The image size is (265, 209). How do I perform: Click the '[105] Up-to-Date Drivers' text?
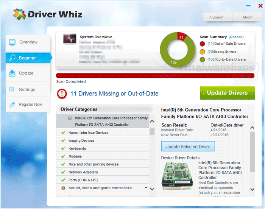point(227,59)
